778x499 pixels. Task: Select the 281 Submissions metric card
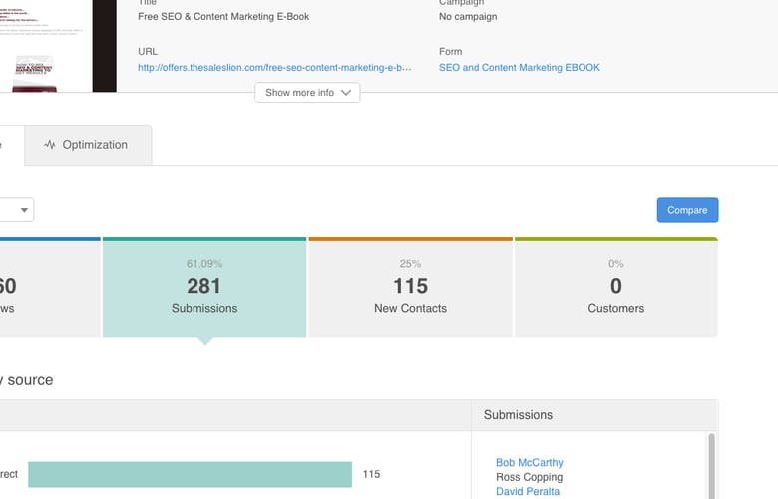click(x=204, y=287)
